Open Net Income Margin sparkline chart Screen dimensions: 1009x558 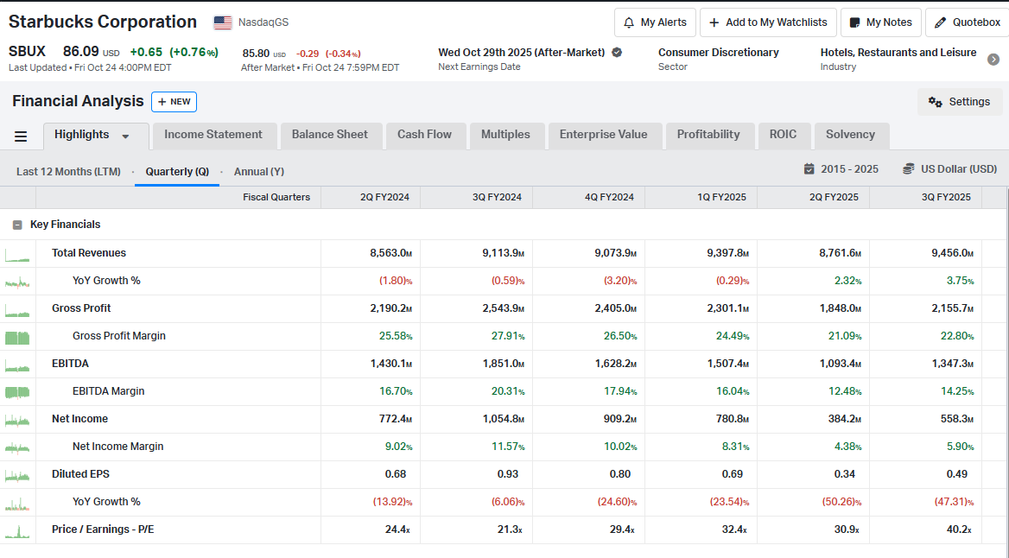pos(17,447)
